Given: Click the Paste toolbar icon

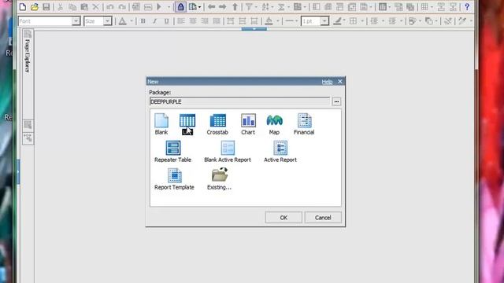Looking at the screenshot, I should 84,7.
